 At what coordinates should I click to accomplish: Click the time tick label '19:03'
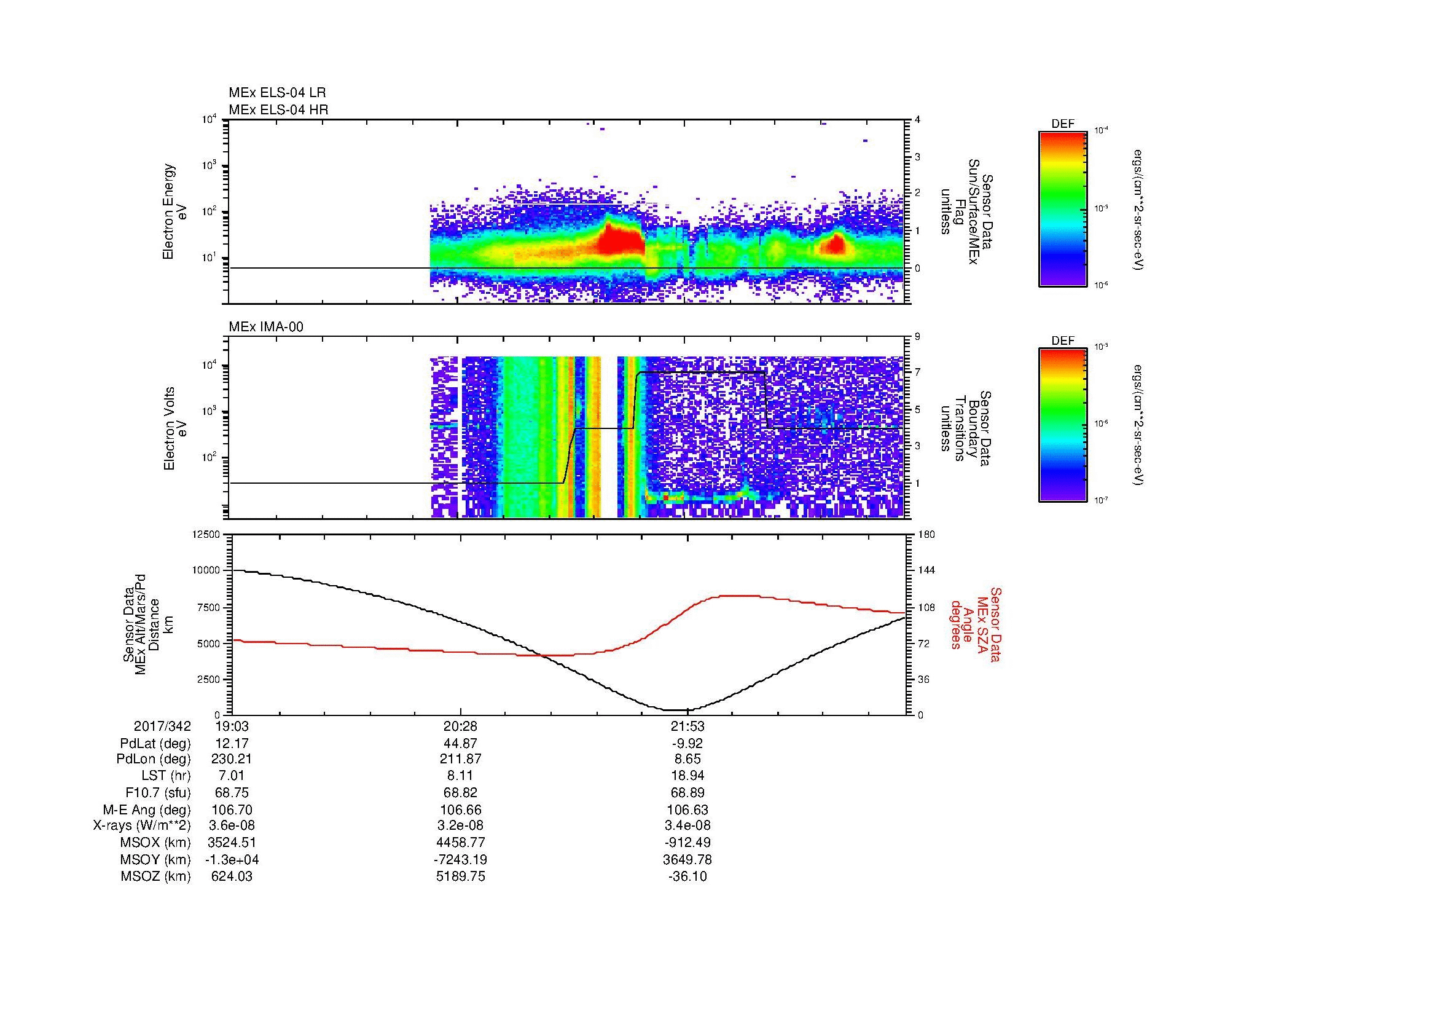point(232,726)
